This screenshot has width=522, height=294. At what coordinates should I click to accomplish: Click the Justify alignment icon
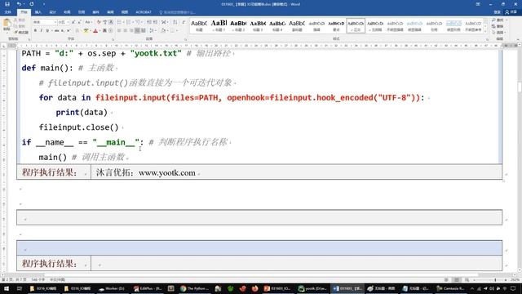pos(137,31)
